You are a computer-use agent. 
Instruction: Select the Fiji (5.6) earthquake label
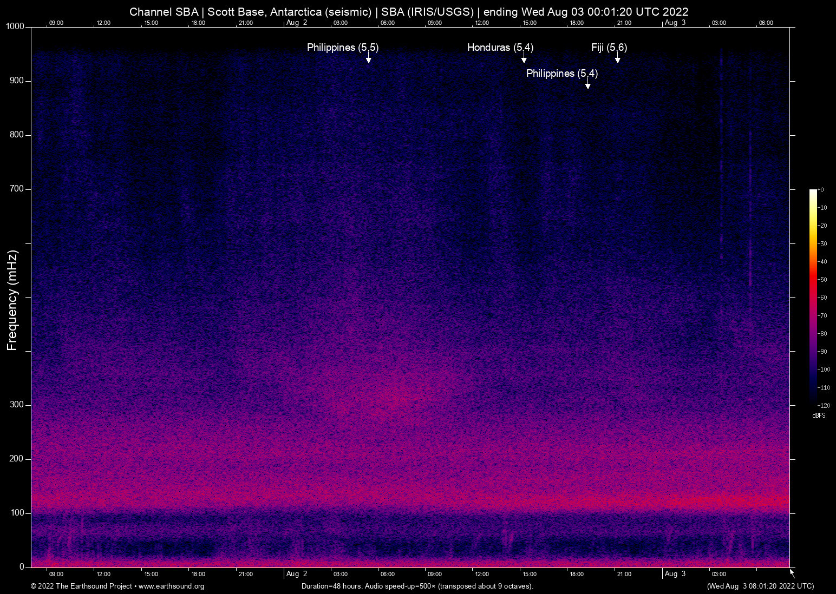(609, 48)
